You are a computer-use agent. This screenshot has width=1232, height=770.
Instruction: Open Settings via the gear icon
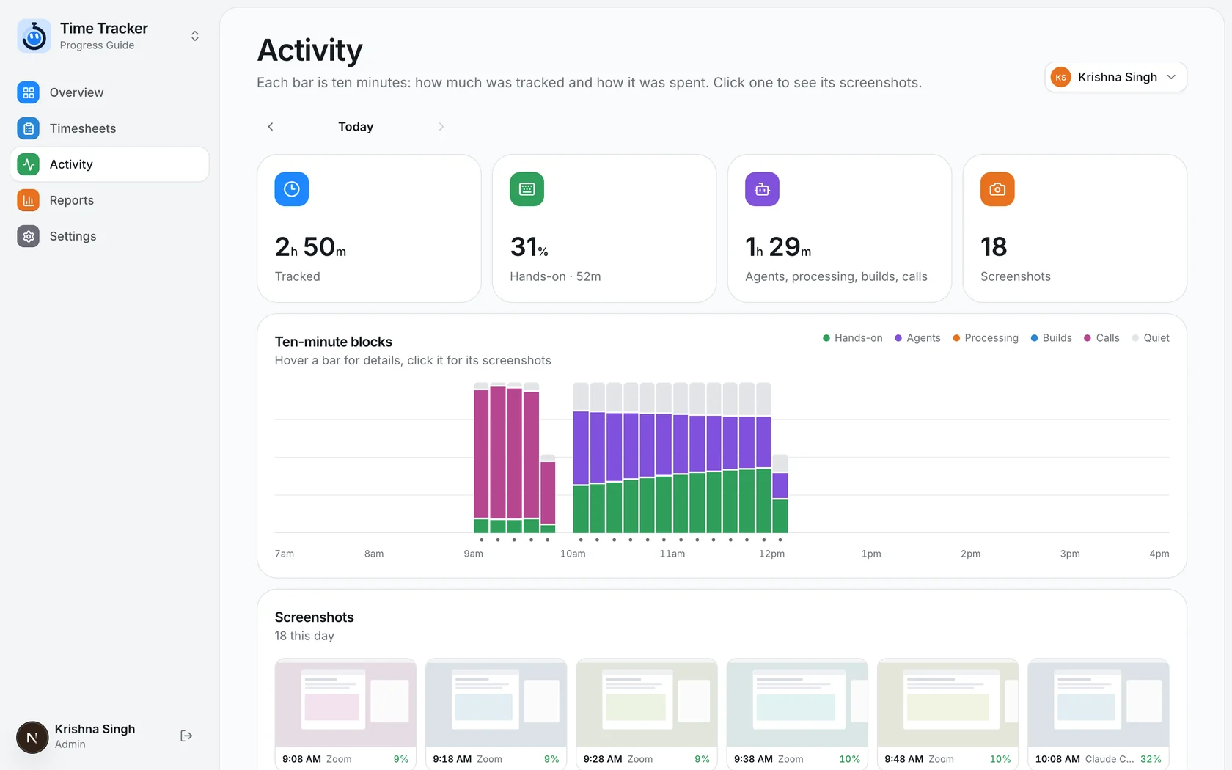[29, 236]
